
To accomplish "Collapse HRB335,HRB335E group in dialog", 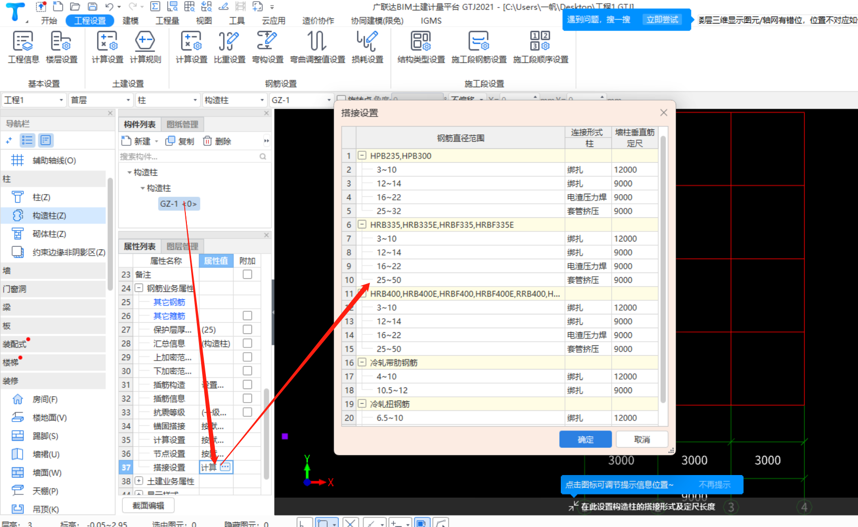I will coord(362,224).
